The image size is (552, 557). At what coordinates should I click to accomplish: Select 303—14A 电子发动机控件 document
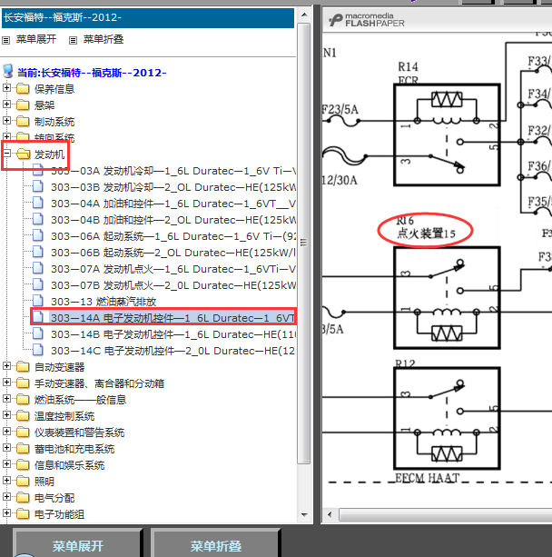point(172,318)
